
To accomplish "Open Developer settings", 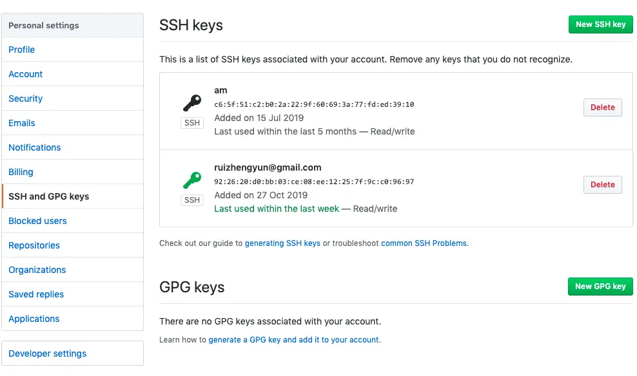I will click(48, 353).
